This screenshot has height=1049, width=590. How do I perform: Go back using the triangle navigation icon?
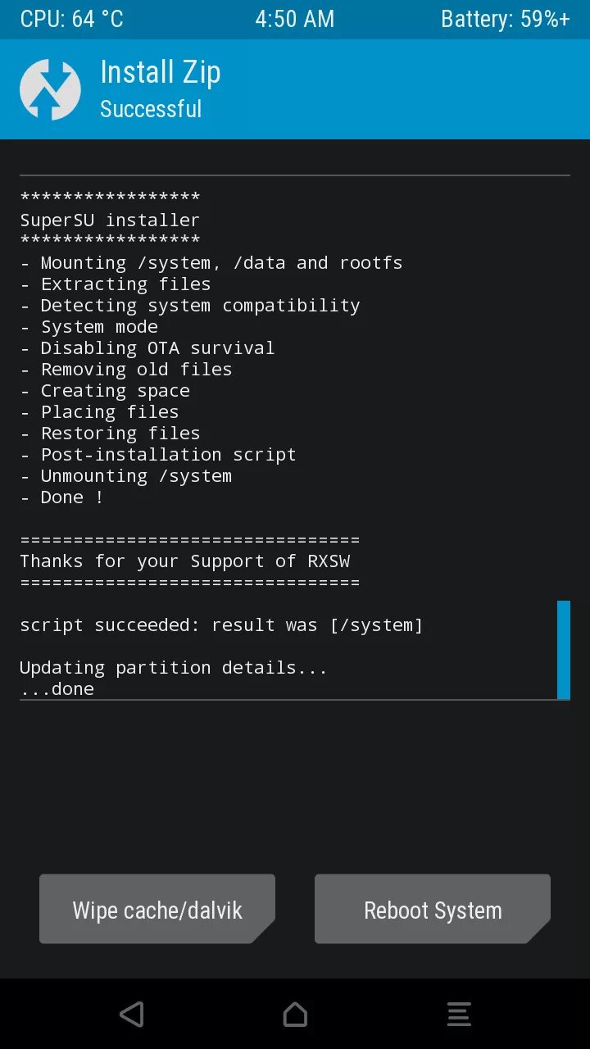[x=131, y=1015]
